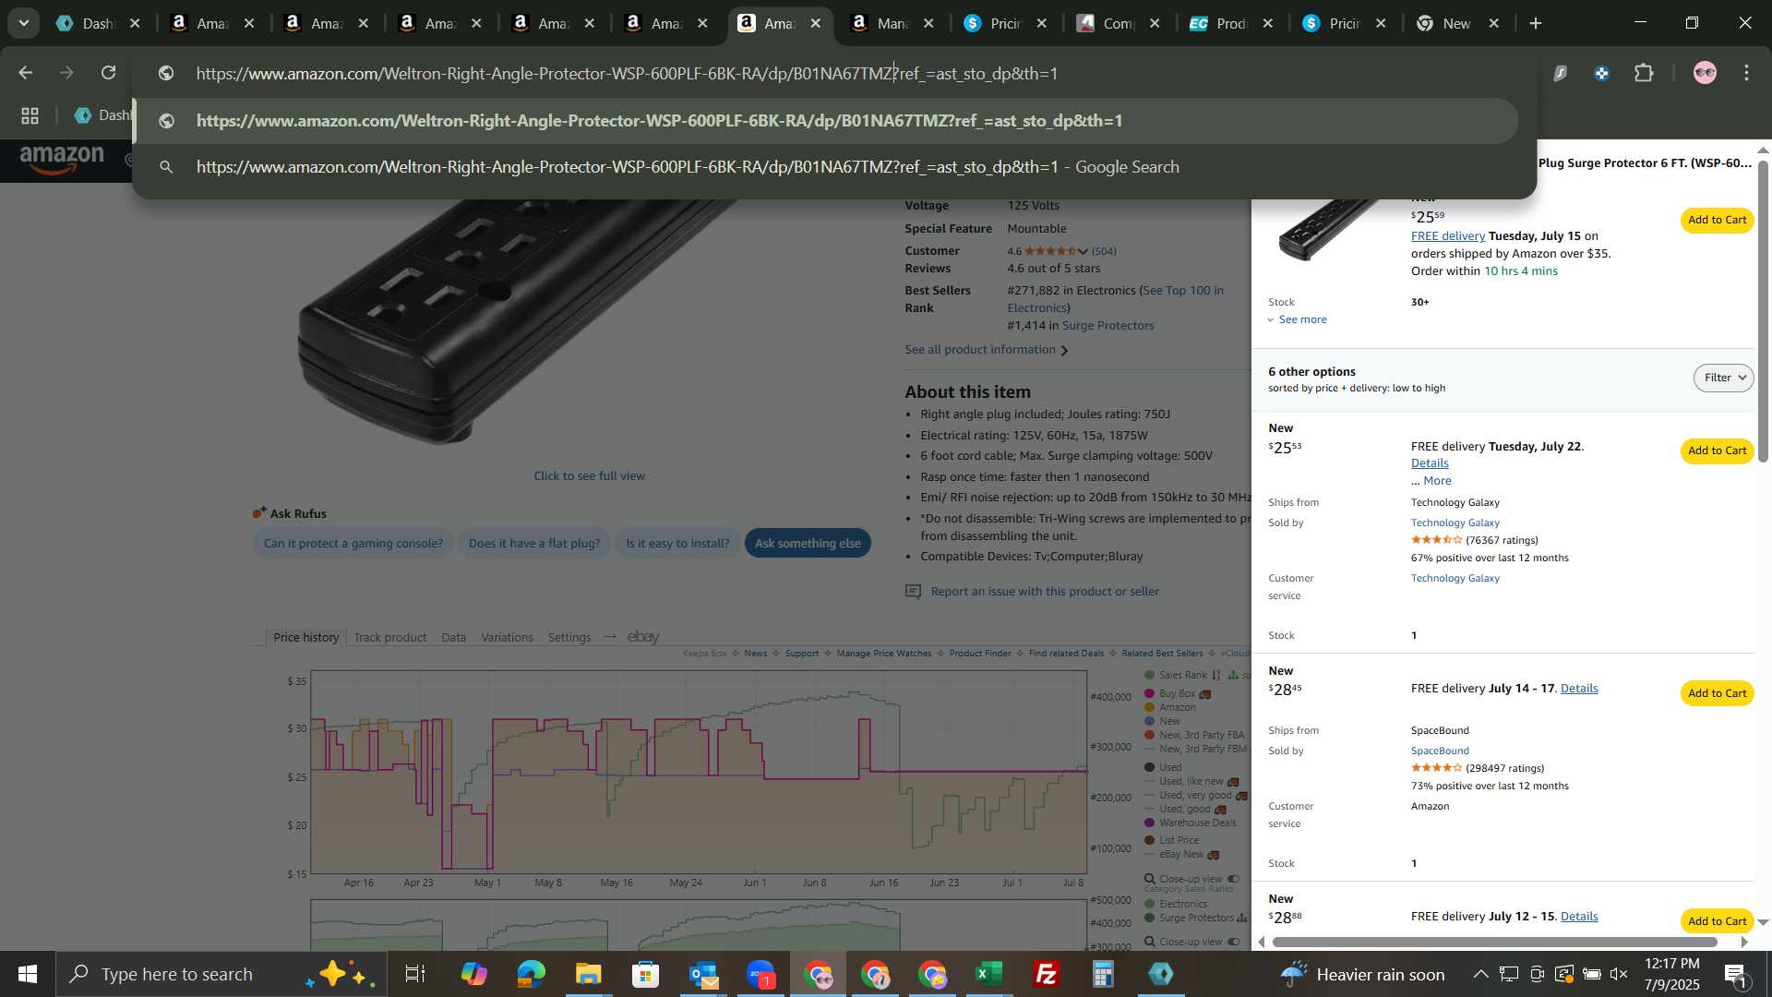Add the $25.53 Technology Galaxy offer to cart
This screenshot has width=1772, height=997.
(x=1717, y=450)
